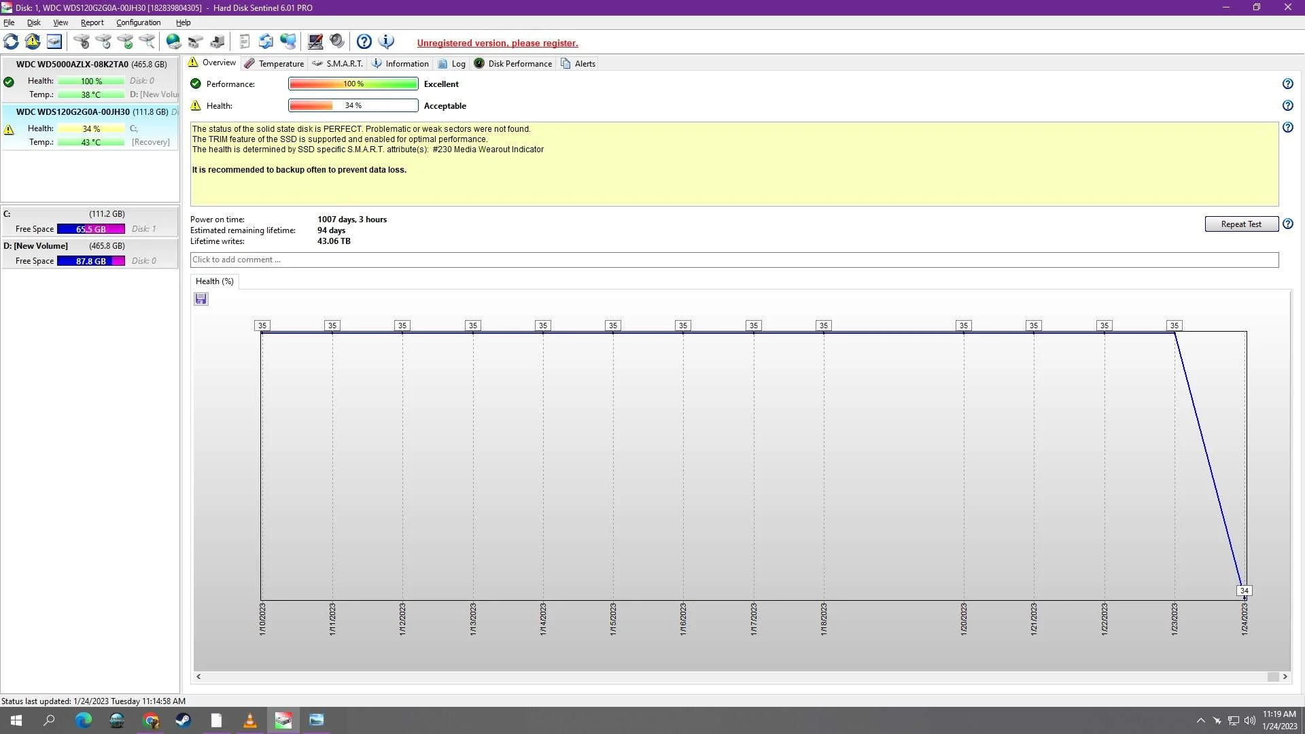Image resolution: width=1305 pixels, height=734 pixels.
Task: Open the Configuration menu
Action: pyautogui.click(x=138, y=22)
